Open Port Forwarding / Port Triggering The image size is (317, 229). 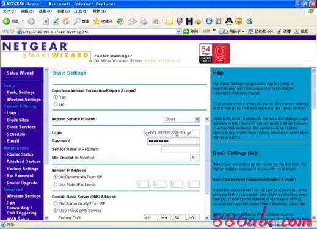21,208
